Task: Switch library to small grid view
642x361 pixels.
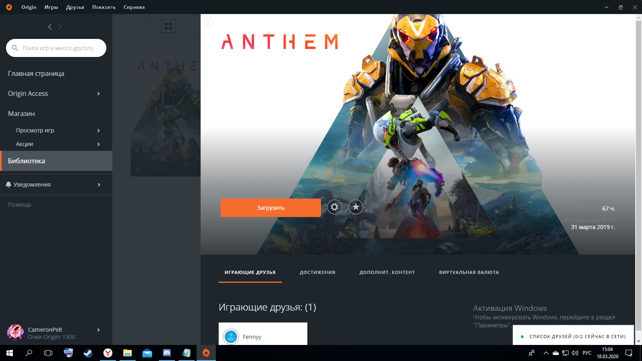Action: [138, 26]
